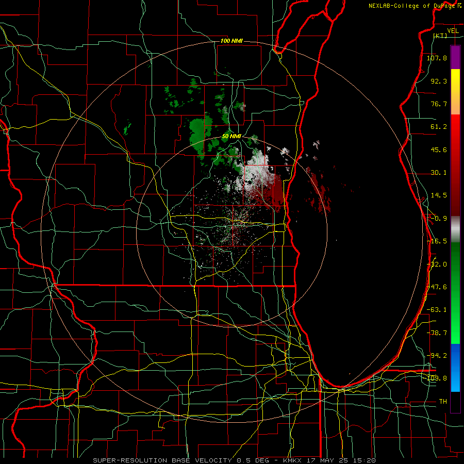The height and width of the screenshot is (464, 464).
Task: Select the 30.1 velocity scale value
Action: [439, 173]
